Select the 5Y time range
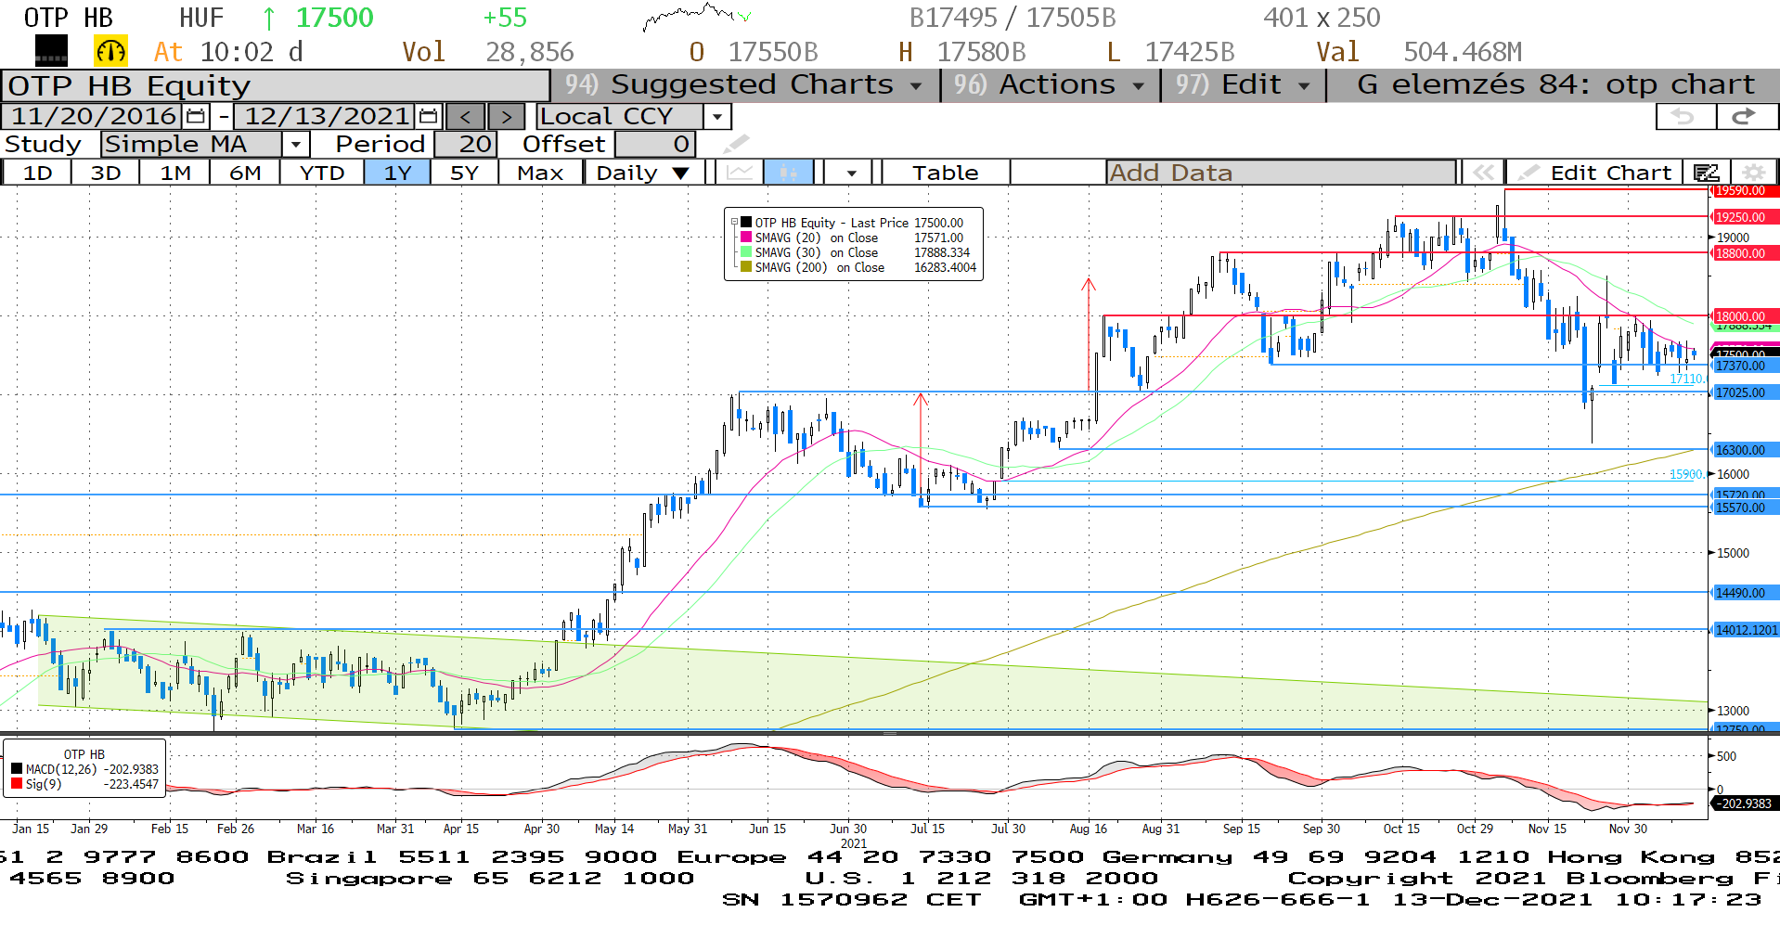 click(x=464, y=173)
